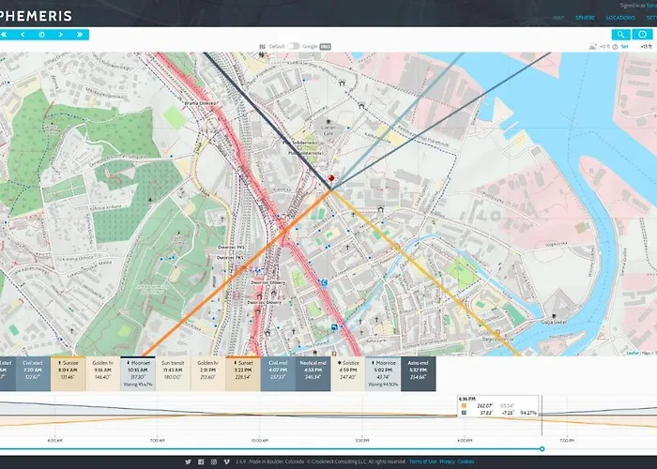Step back using the single left arrow
This screenshot has width=657, height=469.
22,35
